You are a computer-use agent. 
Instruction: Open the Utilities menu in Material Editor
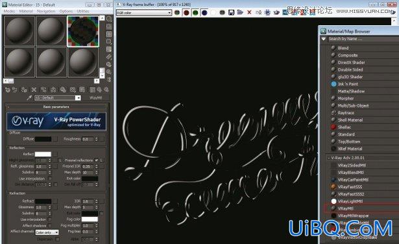coord(82,11)
